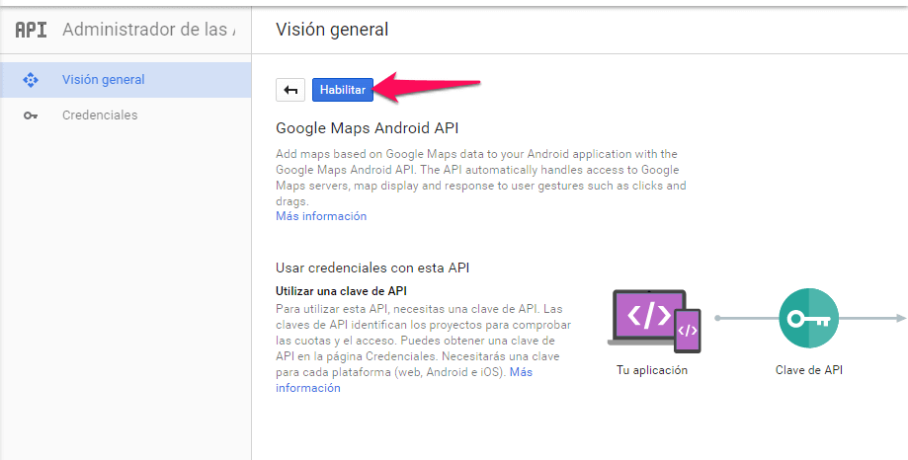Click the Tu aplicación label

click(x=651, y=370)
